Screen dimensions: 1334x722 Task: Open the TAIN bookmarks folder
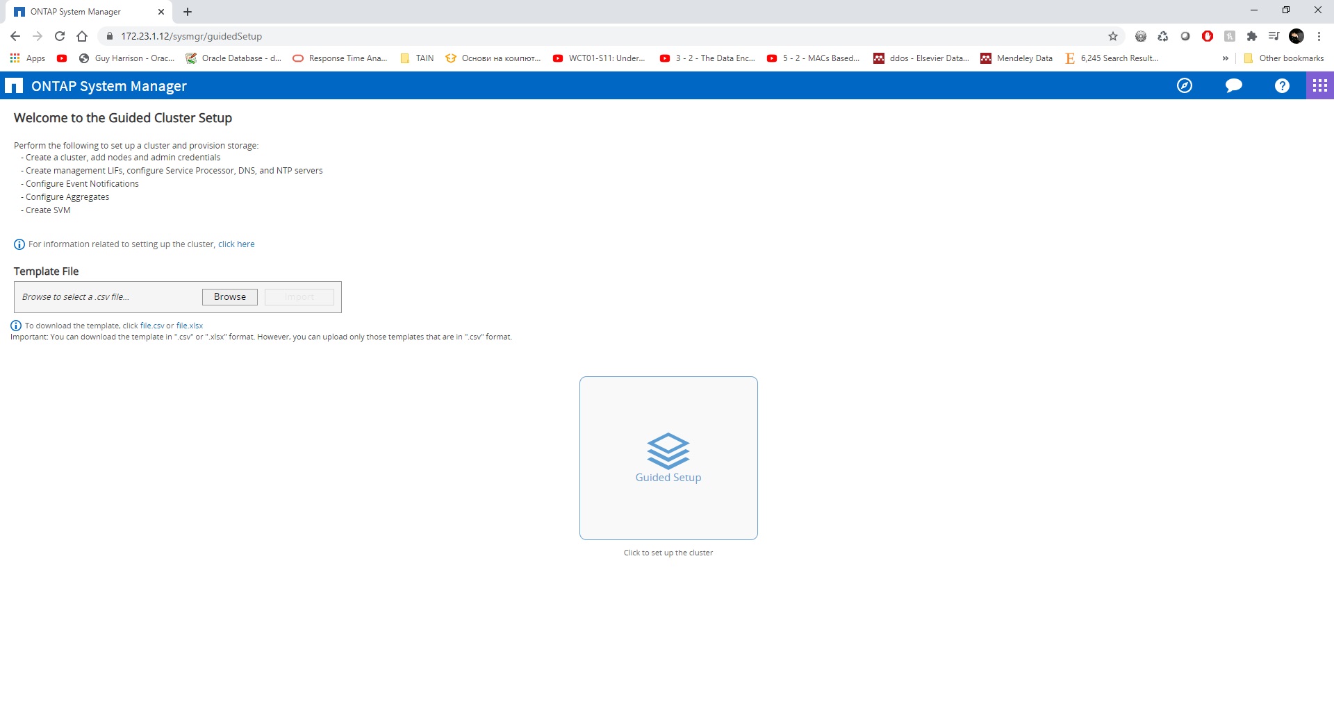tap(417, 58)
